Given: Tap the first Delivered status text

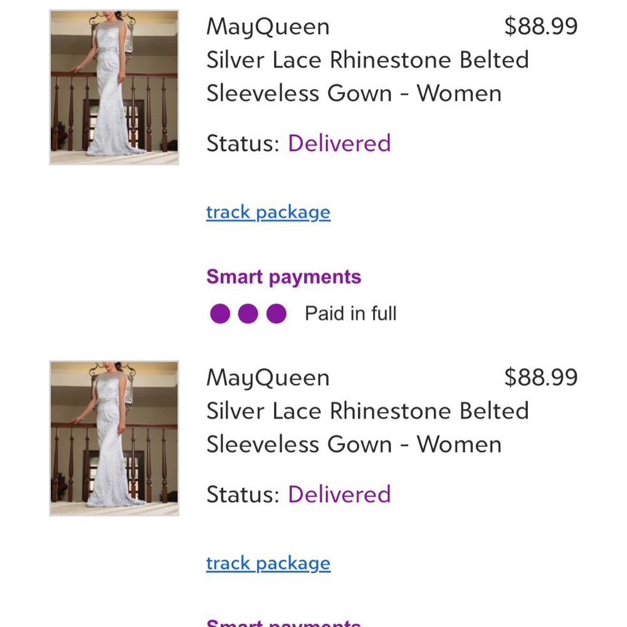Looking at the screenshot, I should [339, 143].
